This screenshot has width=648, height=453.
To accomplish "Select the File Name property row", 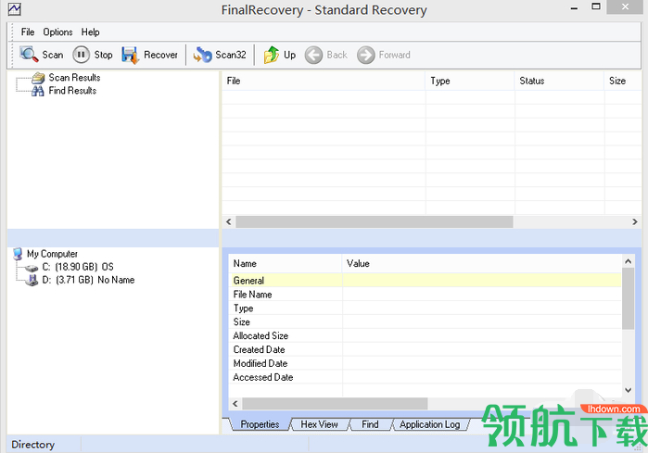I will tap(425, 295).
